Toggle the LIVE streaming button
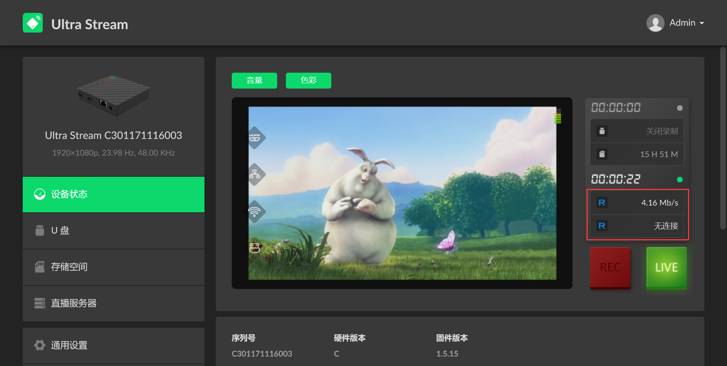This screenshot has width=727, height=366. 666,268
